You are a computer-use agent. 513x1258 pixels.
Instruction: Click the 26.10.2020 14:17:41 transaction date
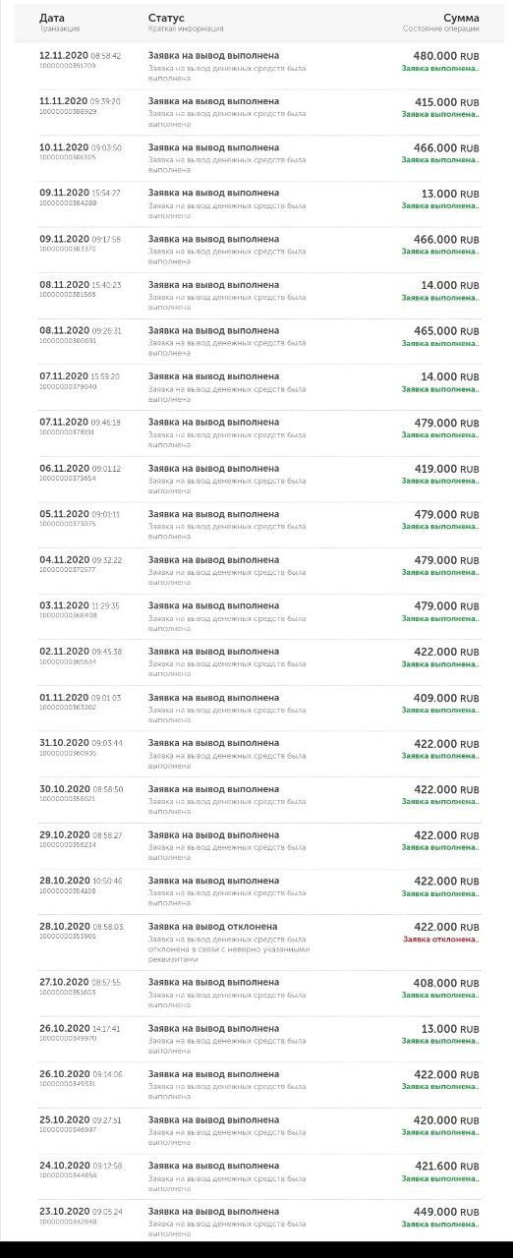tap(80, 1028)
